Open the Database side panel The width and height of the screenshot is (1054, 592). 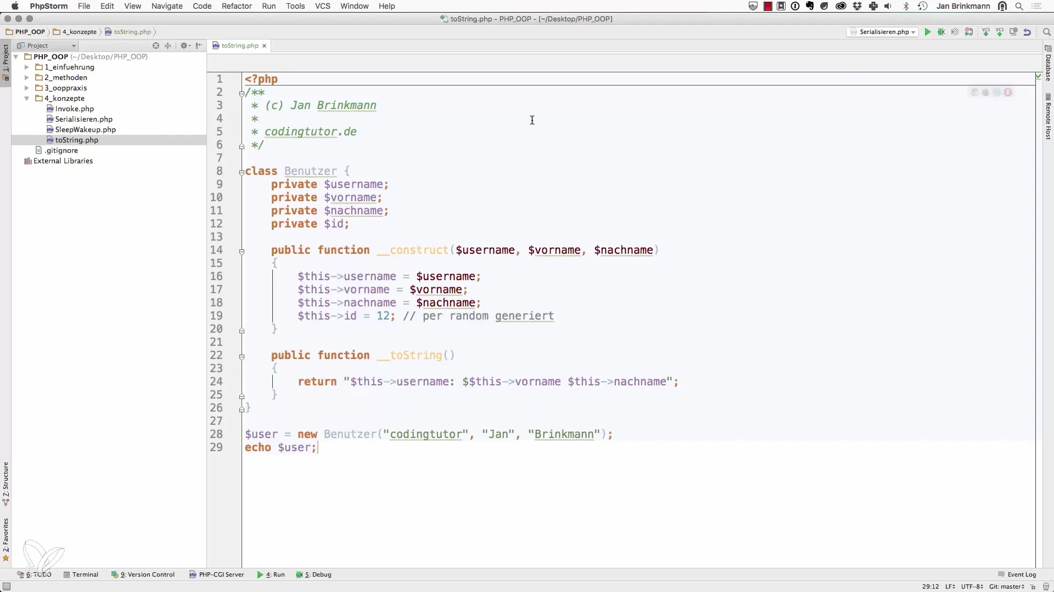[1048, 64]
